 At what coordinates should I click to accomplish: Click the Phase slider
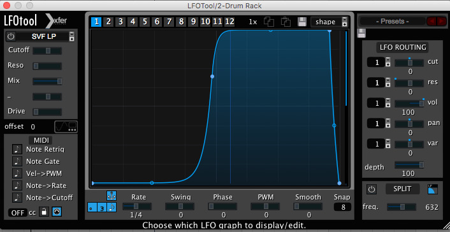pyautogui.click(x=222, y=206)
